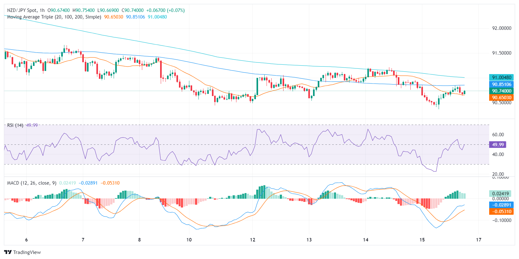Viewport: 519px width, 259px height.
Task: Click date 15 on the time axis
Action: (422, 240)
